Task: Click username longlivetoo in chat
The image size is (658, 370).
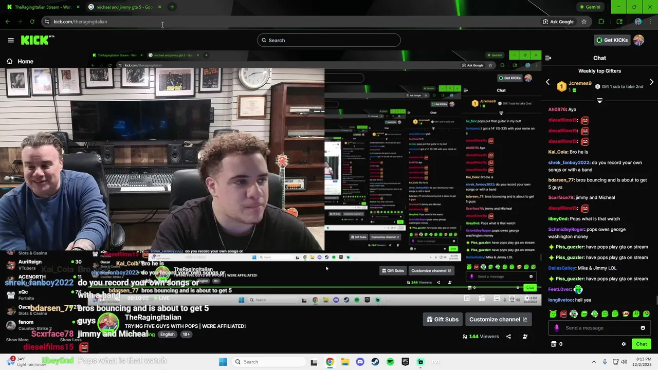Action: coord(560,300)
